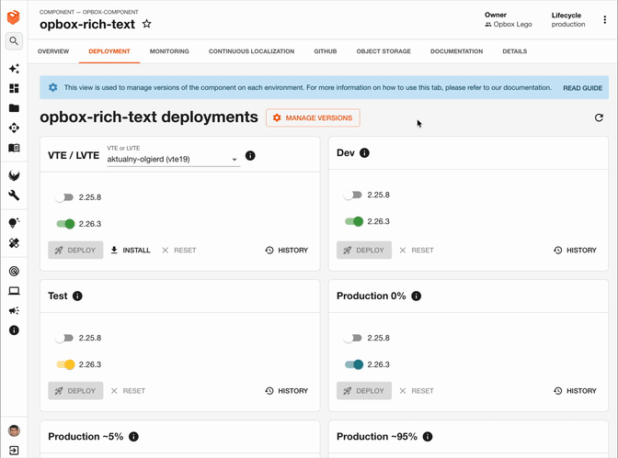618x458 pixels.
Task: Toggle version 2.25.8 in VTE / LVTE
Action: 64,197
